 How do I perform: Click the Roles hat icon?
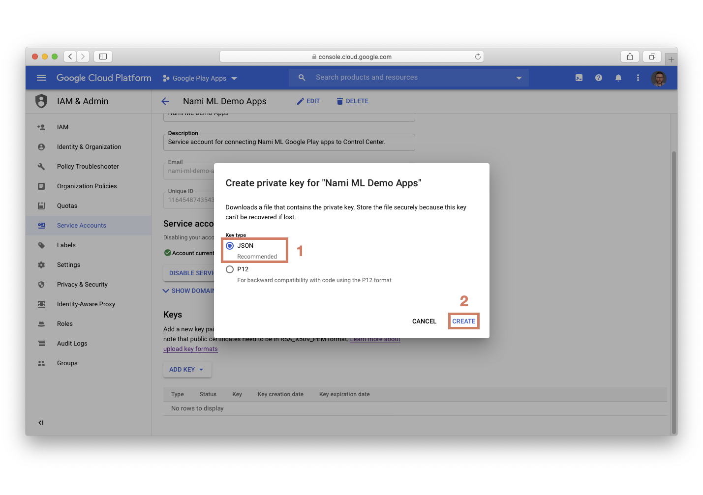(41, 324)
